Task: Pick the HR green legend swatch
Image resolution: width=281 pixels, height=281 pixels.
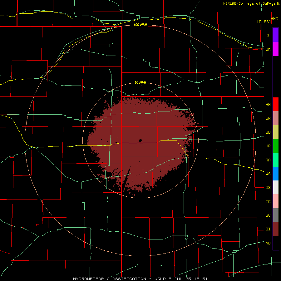Action: [276, 146]
